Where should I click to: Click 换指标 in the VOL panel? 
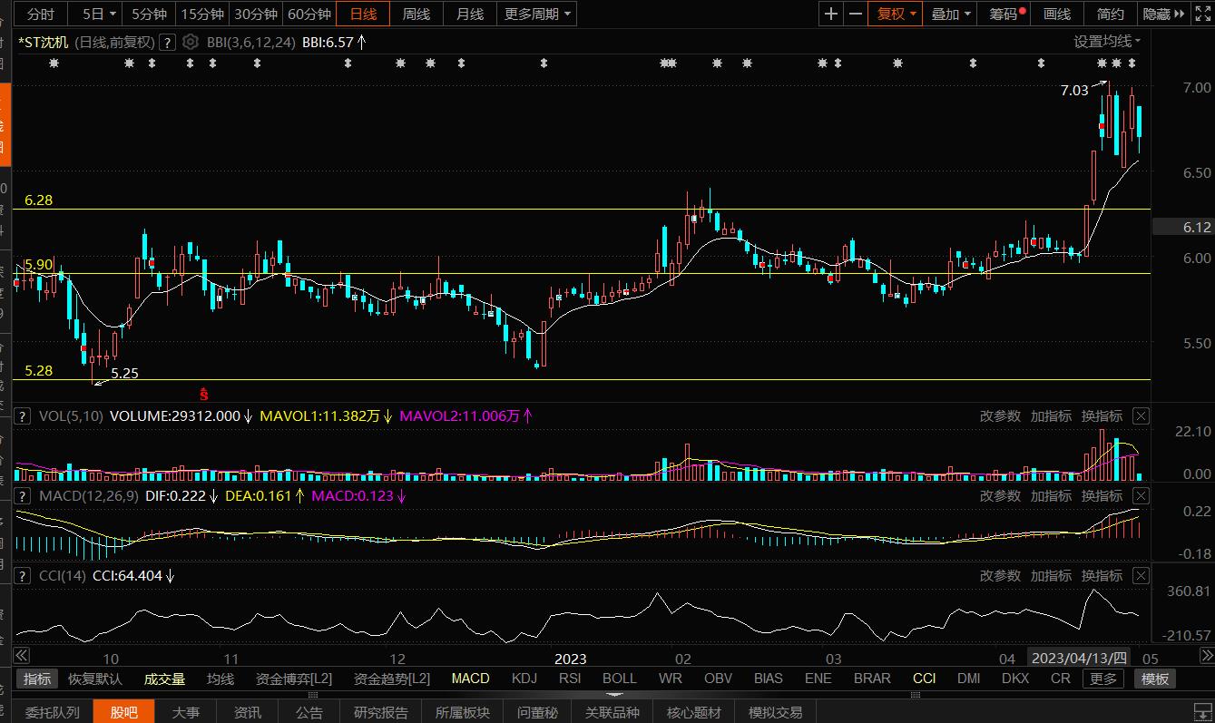coord(1102,416)
